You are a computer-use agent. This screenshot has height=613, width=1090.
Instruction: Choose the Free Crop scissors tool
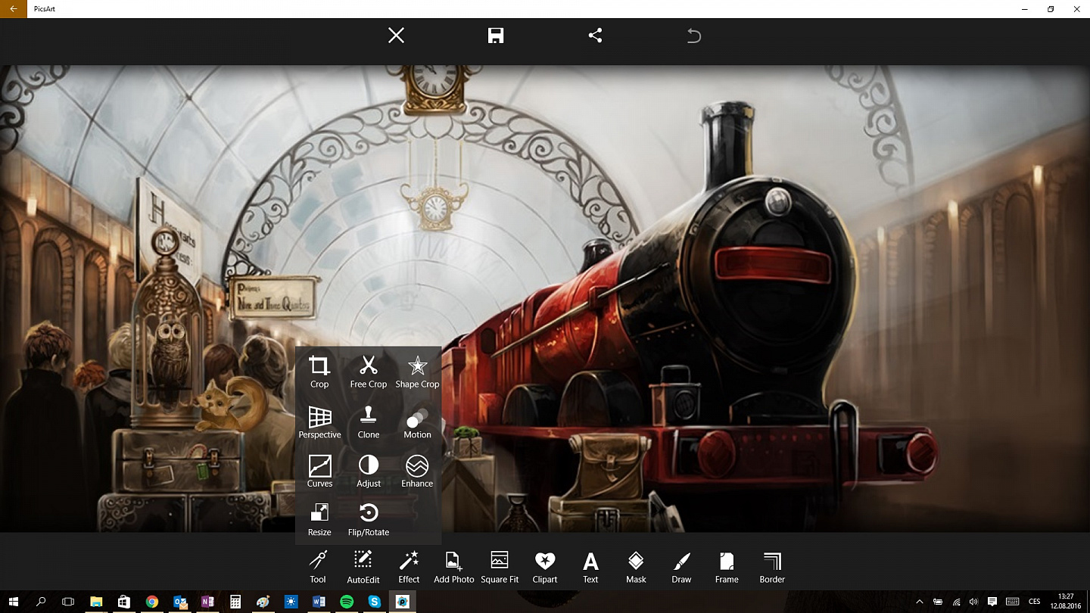(369, 372)
